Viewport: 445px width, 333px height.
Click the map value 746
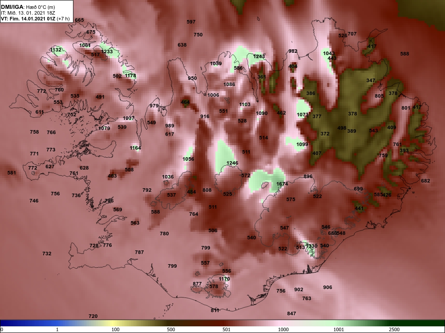pos(34,201)
